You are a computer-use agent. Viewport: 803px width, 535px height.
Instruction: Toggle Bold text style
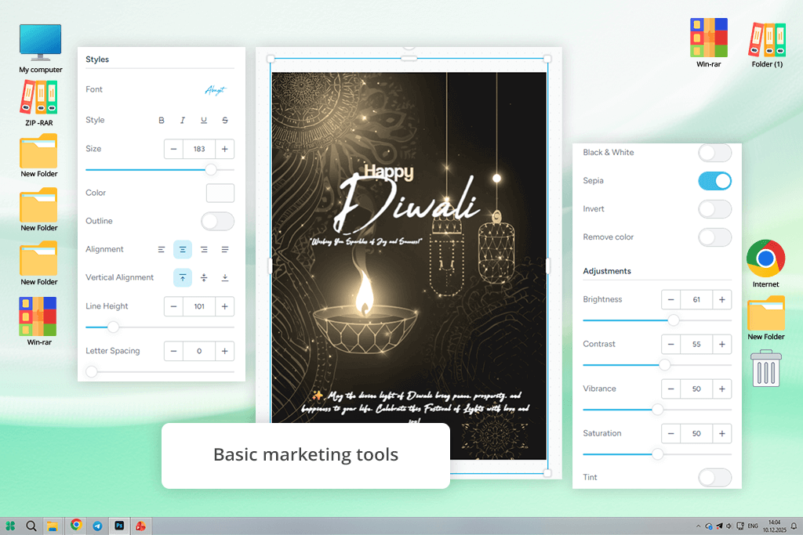coord(162,120)
